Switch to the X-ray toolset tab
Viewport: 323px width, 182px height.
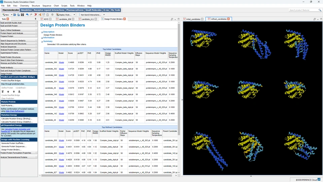[x=106, y=10]
